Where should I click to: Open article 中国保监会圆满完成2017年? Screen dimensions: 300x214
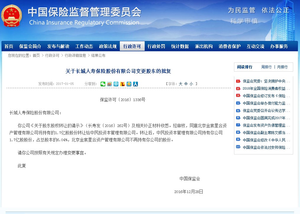[x=266, y=118]
